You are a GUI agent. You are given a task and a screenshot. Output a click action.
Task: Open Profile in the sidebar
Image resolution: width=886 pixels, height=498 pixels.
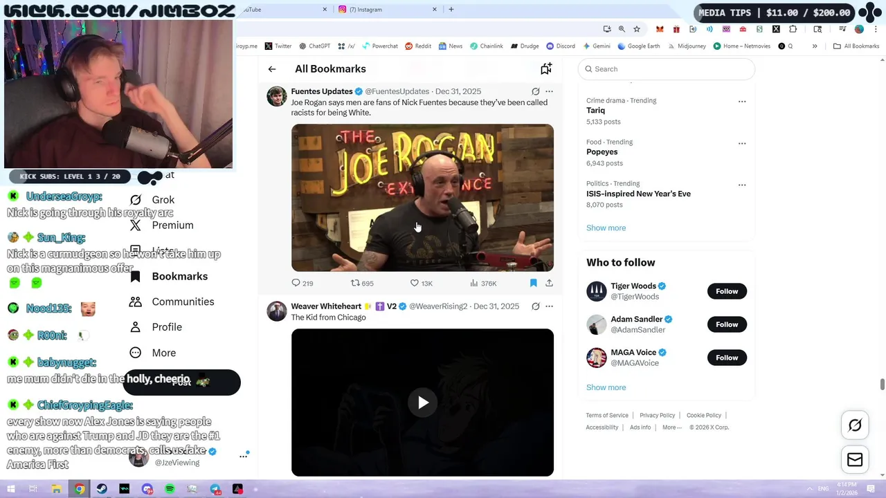click(x=156, y=327)
